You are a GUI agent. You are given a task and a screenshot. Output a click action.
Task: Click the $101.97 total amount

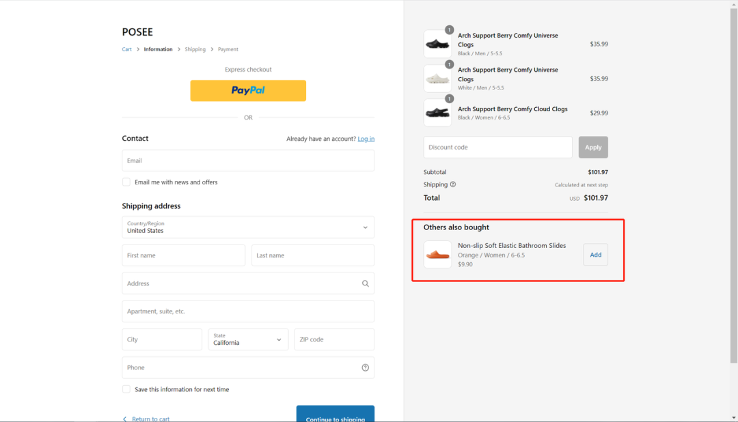[596, 198]
